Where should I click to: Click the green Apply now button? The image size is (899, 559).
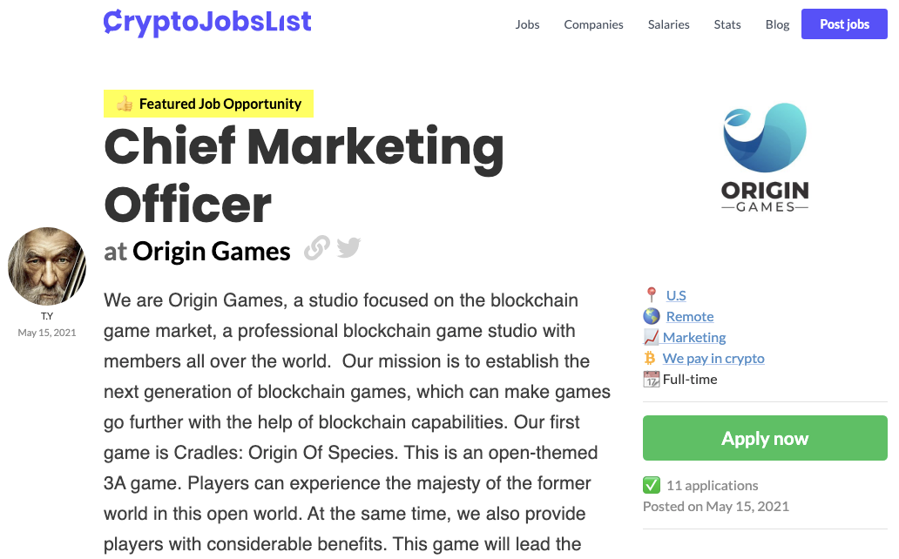765,438
